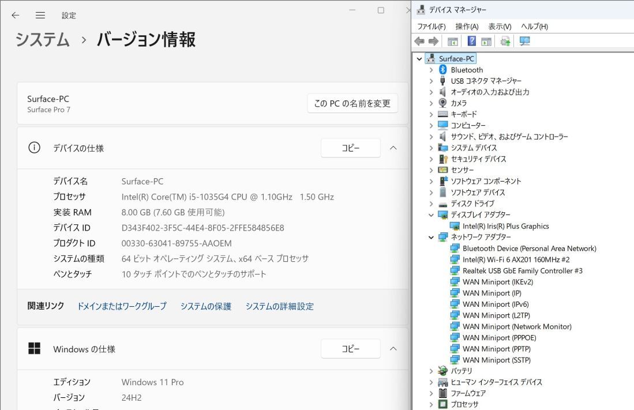Expand the Computer tree node
The height and width of the screenshot is (410, 634).
431,125
